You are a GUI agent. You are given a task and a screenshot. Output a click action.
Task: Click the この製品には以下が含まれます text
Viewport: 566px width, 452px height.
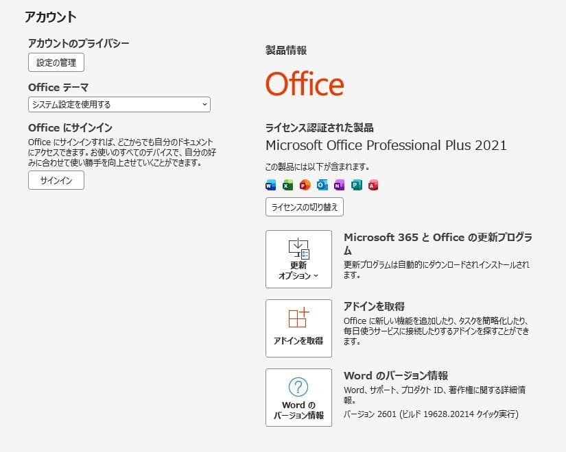[x=318, y=167]
